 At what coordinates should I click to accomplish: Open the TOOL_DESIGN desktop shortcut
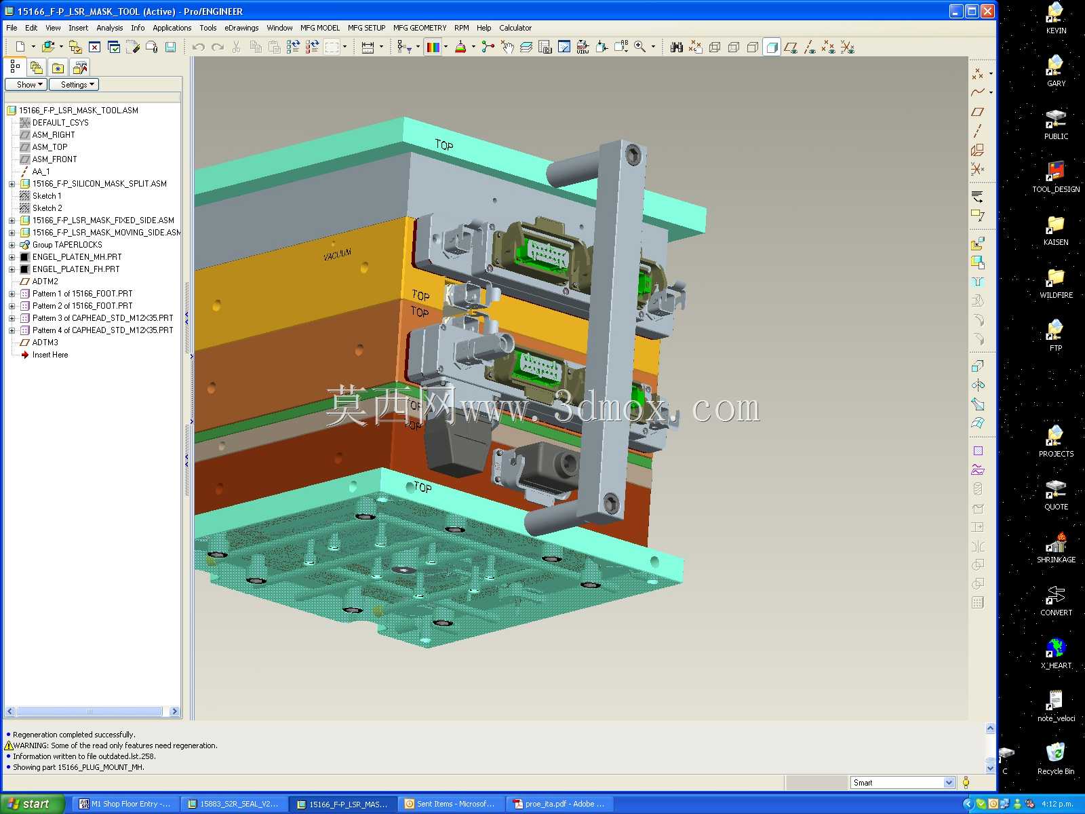[x=1056, y=176]
